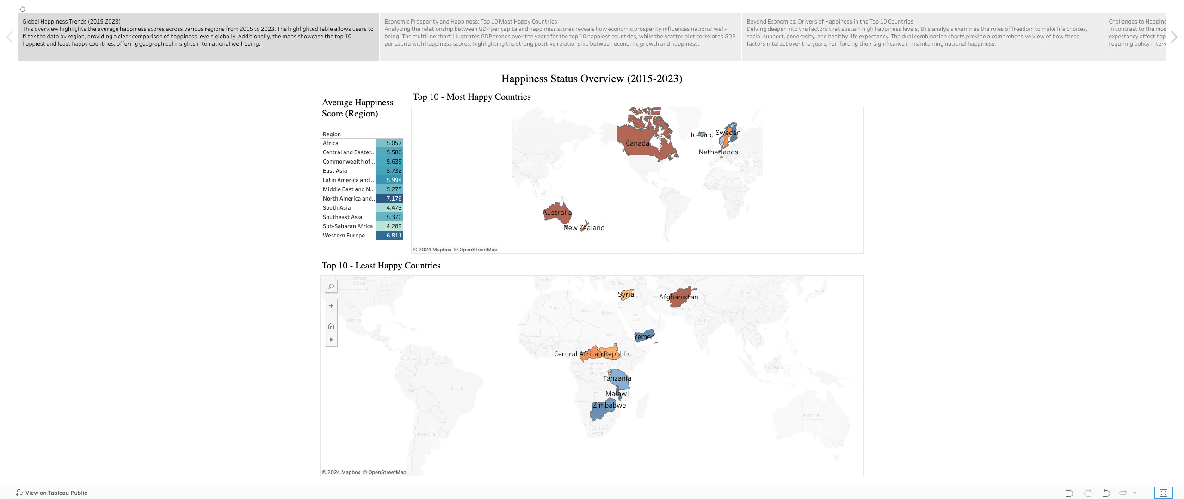The image size is (1184, 499).
Task: Go to next story points arrow
Action: (1174, 37)
